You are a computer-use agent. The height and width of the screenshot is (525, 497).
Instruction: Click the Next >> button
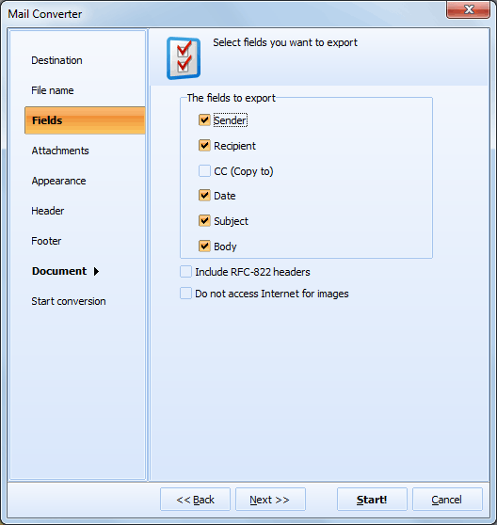point(270,500)
